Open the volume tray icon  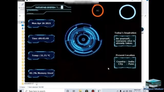(x=127, y=91)
